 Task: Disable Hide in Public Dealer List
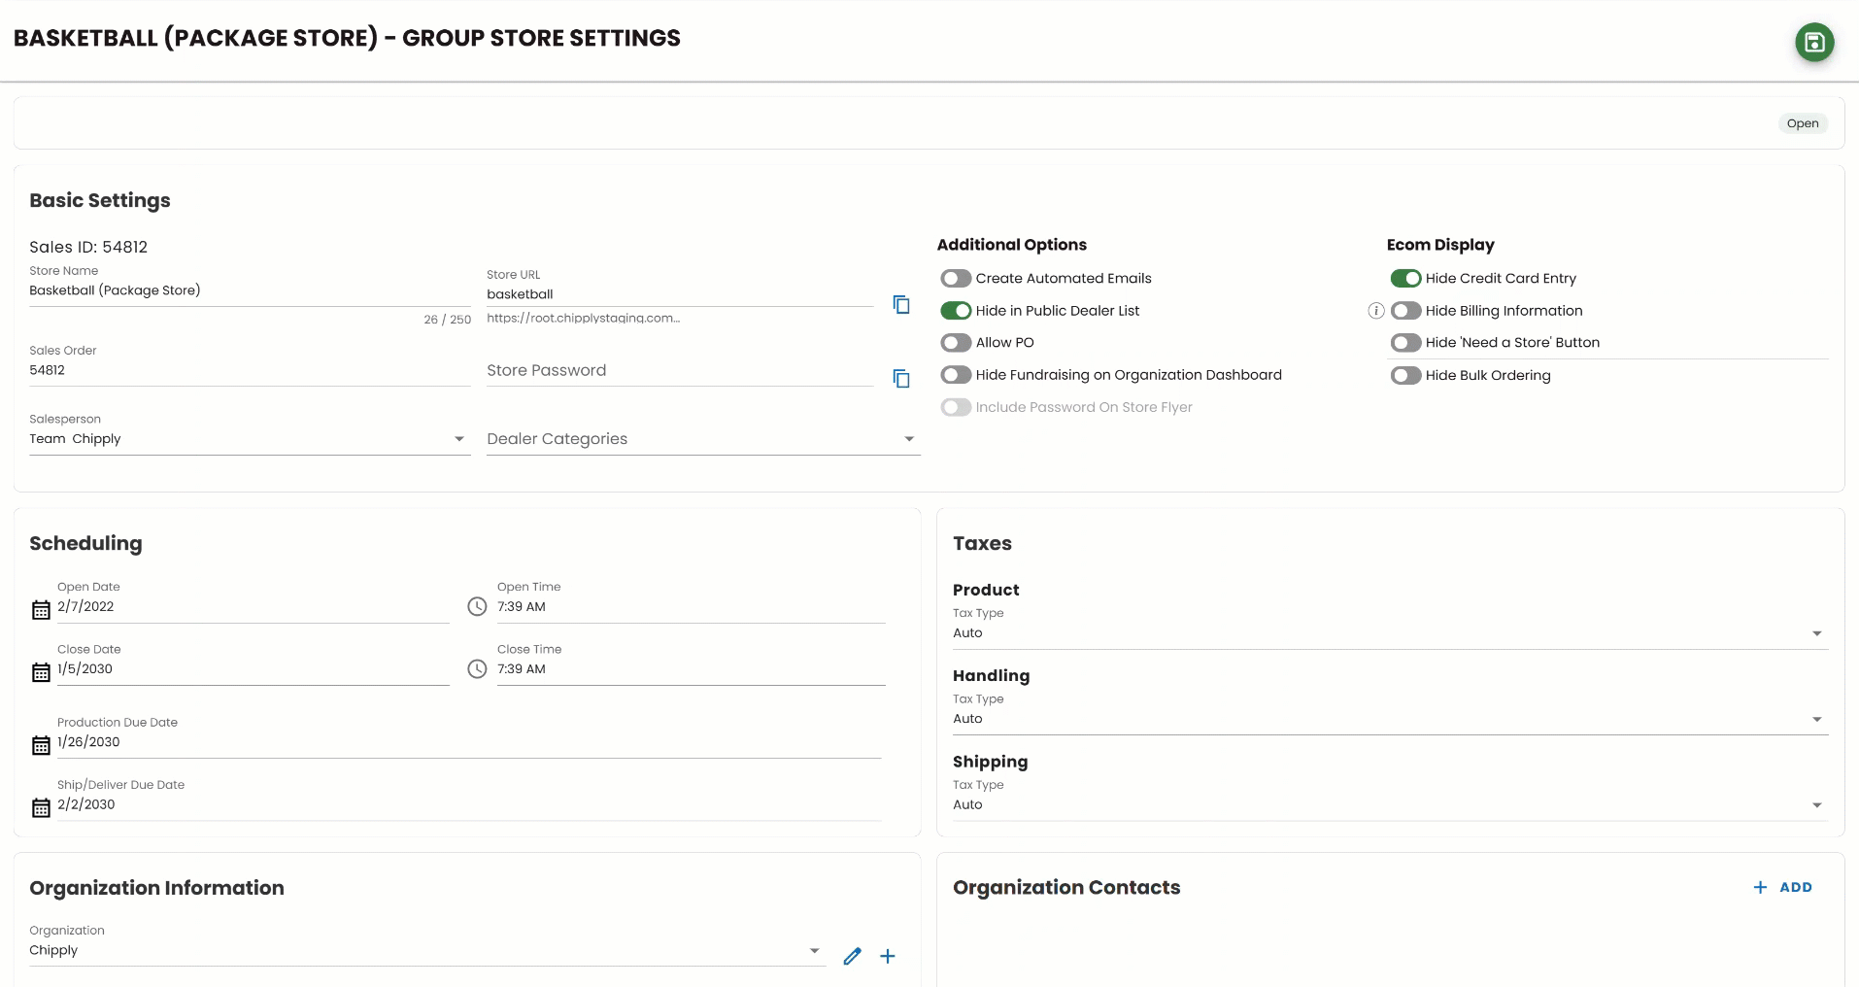(x=956, y=311)
